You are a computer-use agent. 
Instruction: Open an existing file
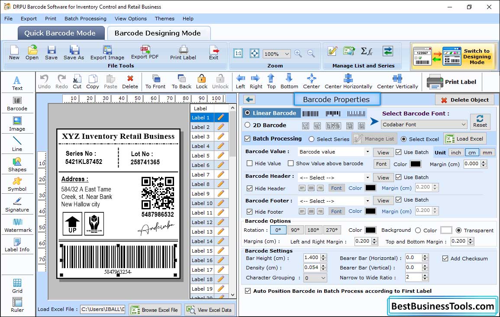click(x=32, y=53)
